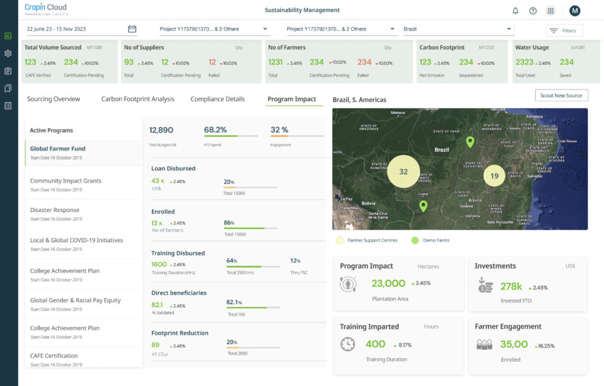
Task: Click the Scout New Source button
Action: tap(561, 95)
